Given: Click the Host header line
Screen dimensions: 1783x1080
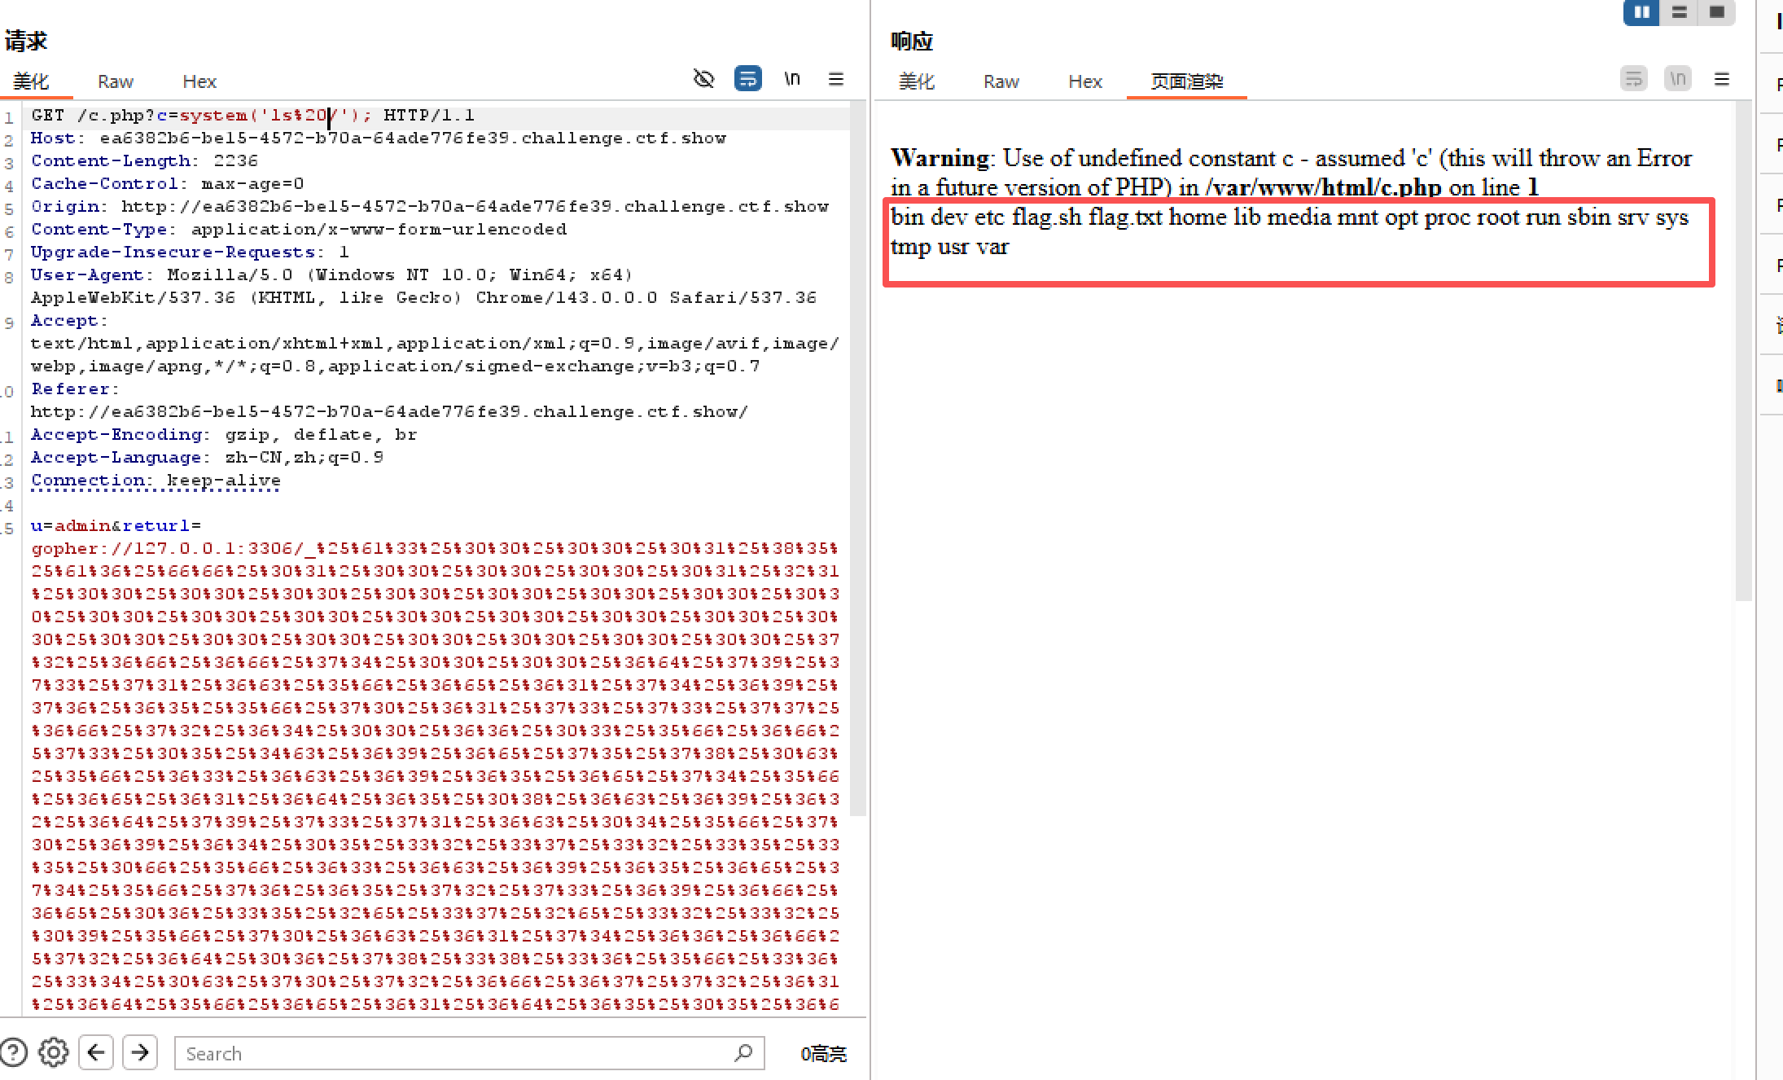Looking at the screenshot, I should coord(378,138).
